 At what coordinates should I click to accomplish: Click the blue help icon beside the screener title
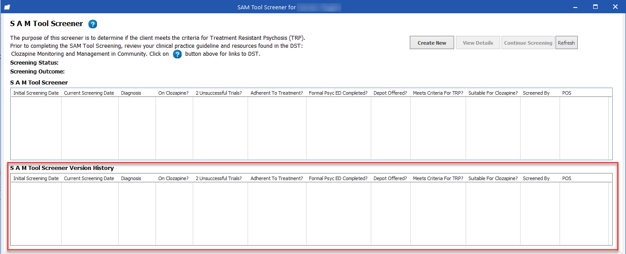(x=93, y=24)
